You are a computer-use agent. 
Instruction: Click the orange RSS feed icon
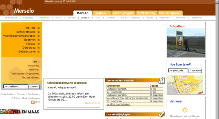click(x=33, y=102)
